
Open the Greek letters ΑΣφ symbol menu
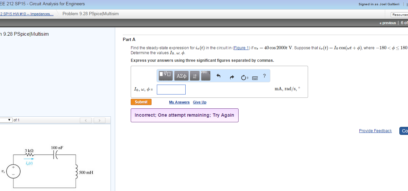[181, 76]
